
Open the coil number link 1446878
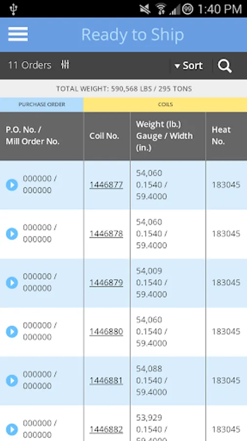click(106, 234)
